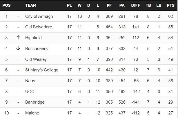Select the PTS column header
This screenshot has width=178, height=118.
[170, 5]
